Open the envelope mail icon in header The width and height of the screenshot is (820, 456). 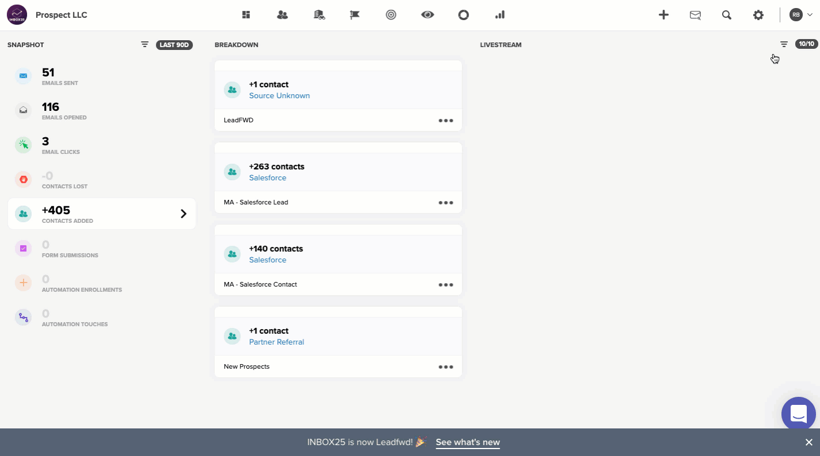coord(695,15)
